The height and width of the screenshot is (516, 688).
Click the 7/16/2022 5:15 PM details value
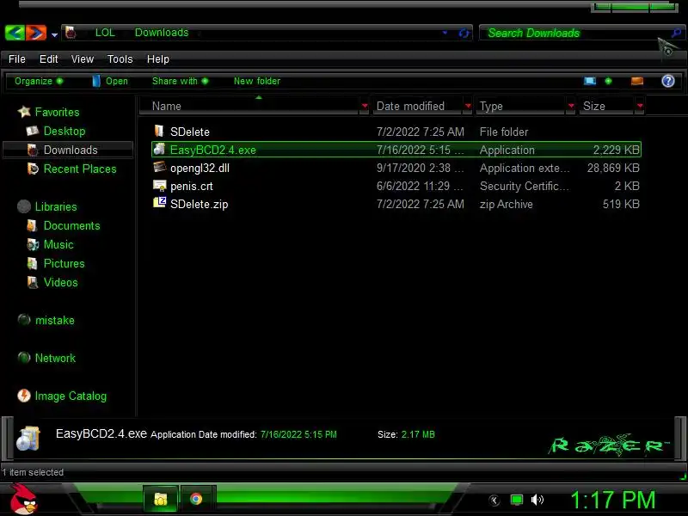[x=298, y=434]
